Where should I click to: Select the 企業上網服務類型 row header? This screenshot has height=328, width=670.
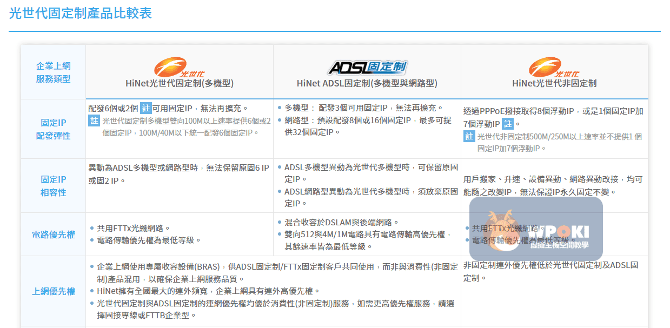53,72
